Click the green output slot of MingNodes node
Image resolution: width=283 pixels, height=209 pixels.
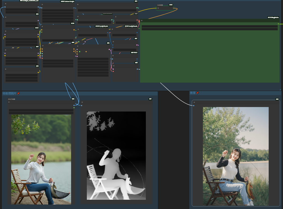pyautogui.click(x=279, y=24)
